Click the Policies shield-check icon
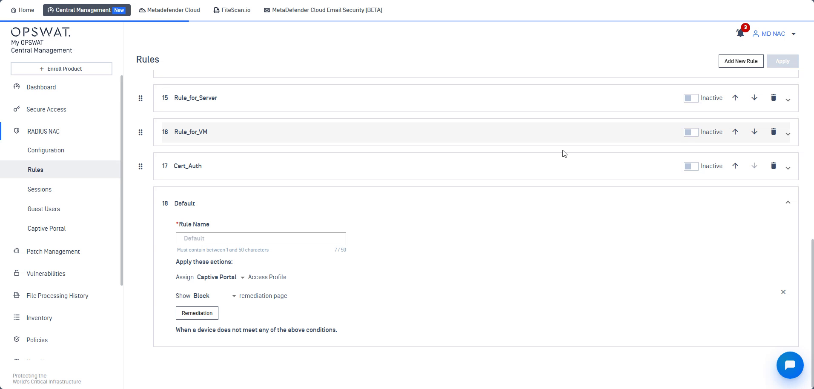814x389 pixels. pyautogui.click(x=17, y=339)
